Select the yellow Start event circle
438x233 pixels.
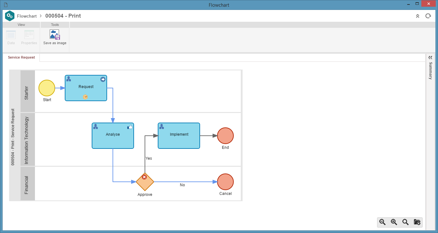[47, 88]
